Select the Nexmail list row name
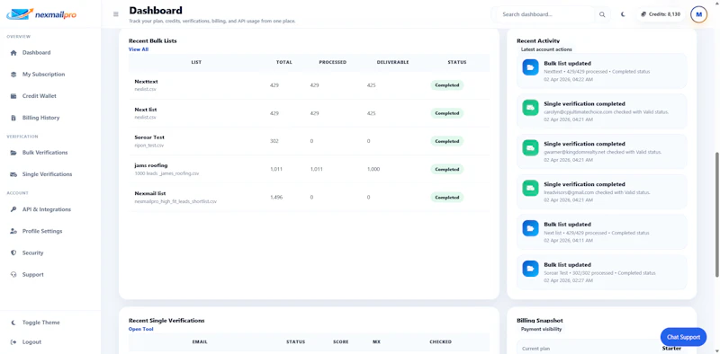Image resolution: width=720 pixels, height=354 pixels. coord(150,193)
